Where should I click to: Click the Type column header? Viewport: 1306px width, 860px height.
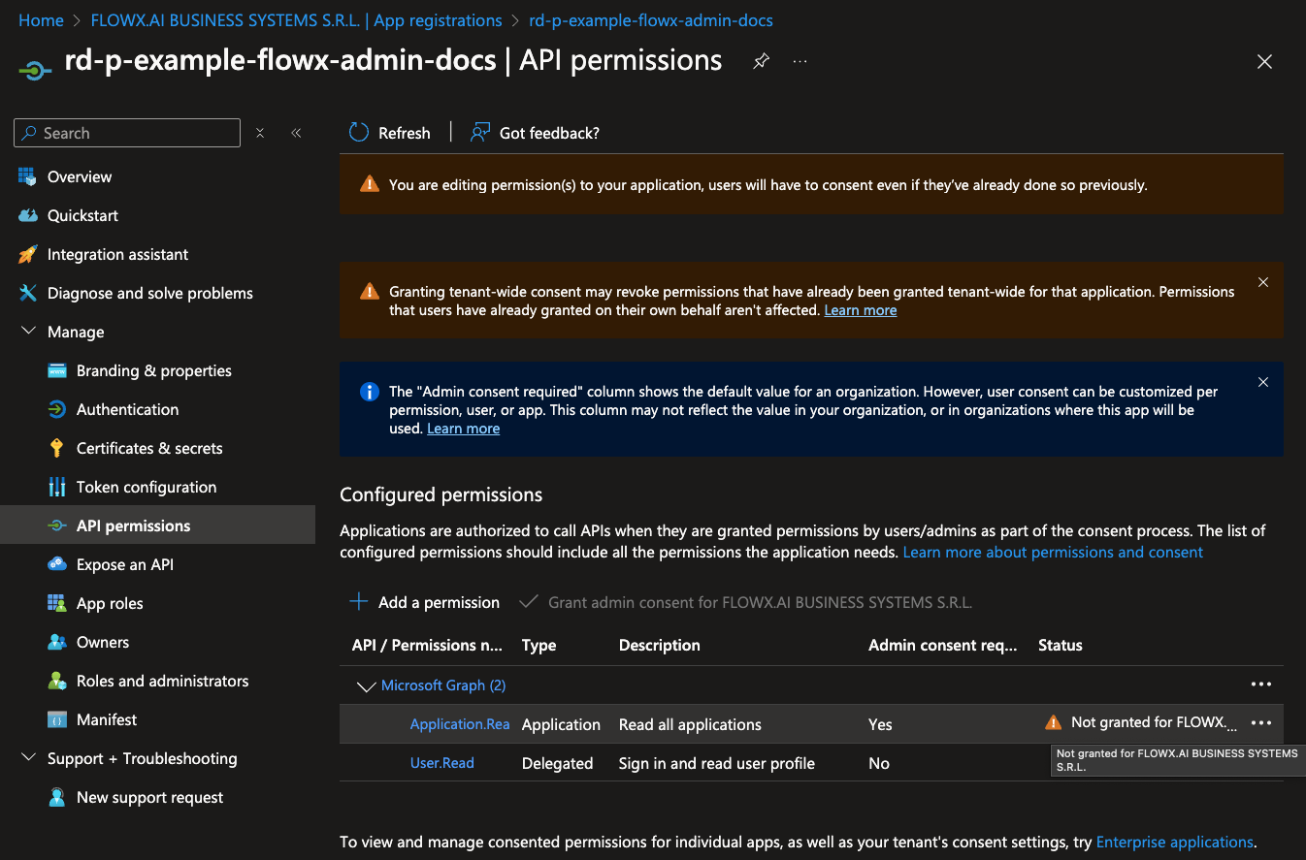539,645
